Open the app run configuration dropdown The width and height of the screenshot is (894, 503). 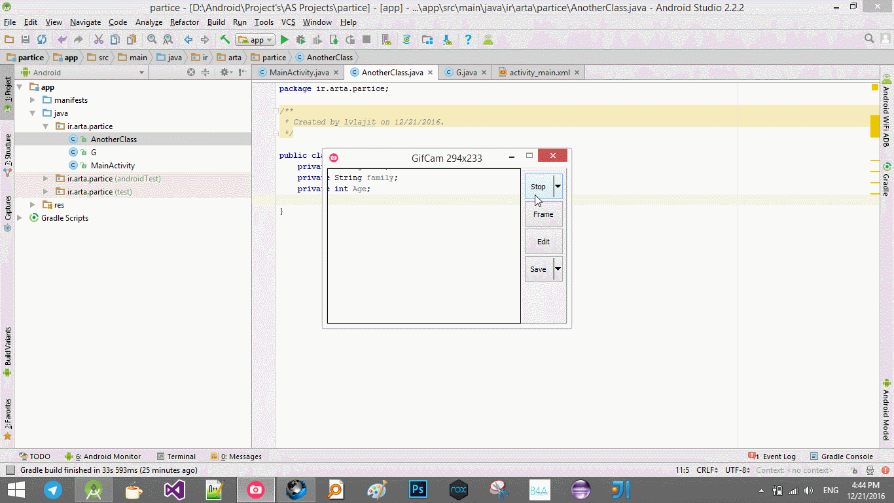[x=255, y=40]
